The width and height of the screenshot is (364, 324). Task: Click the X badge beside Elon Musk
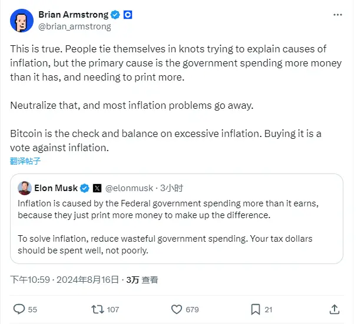click(98, 188)
